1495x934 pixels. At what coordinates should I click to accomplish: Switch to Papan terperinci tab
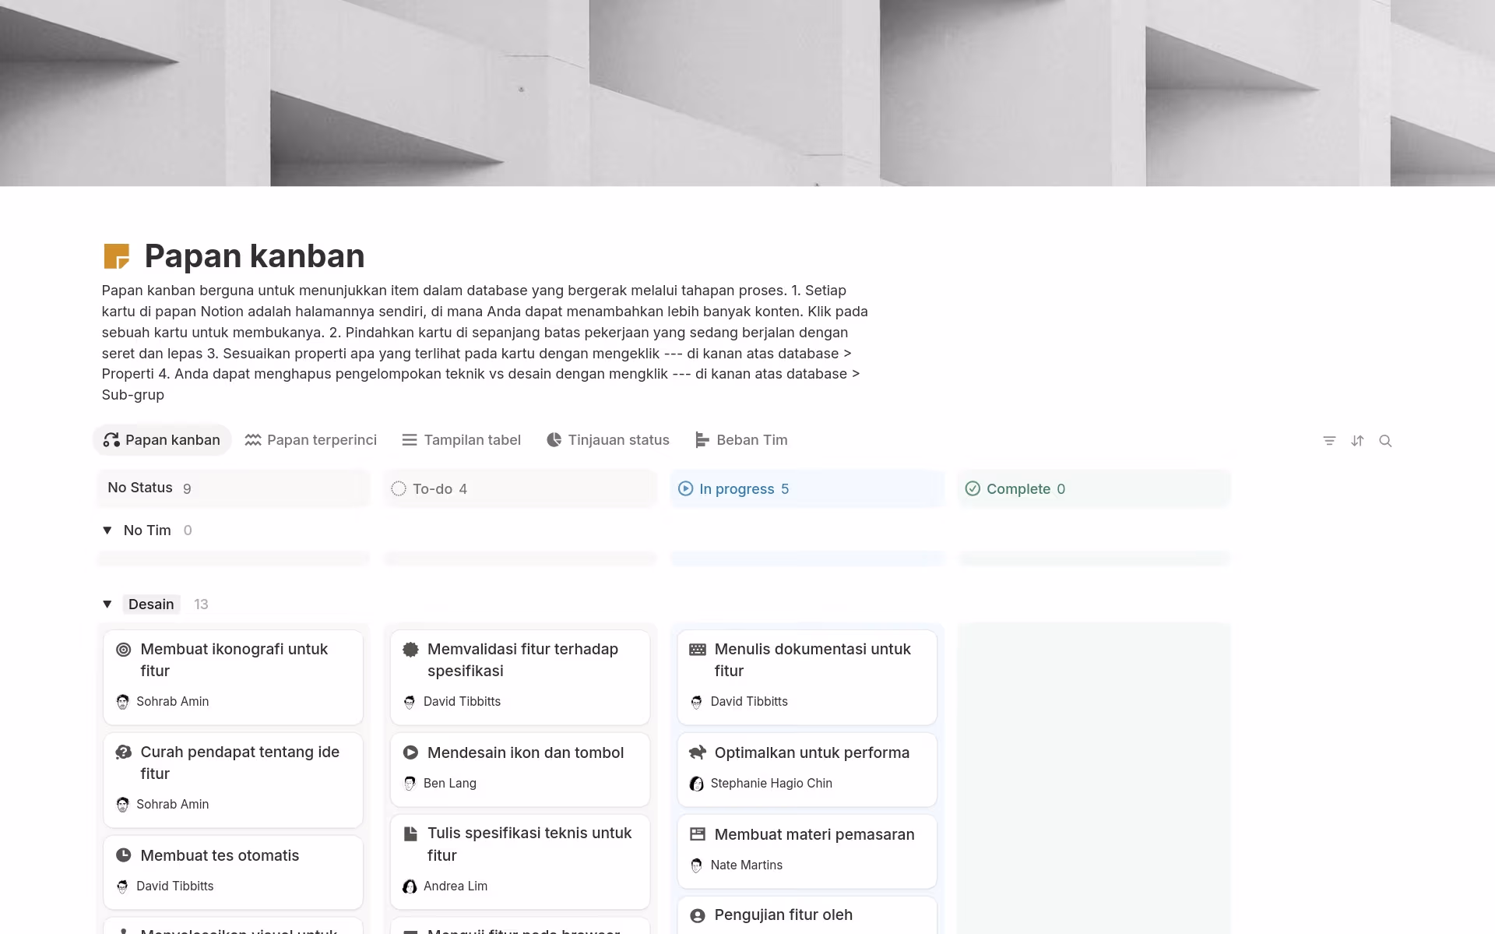(x=311, y=440)
